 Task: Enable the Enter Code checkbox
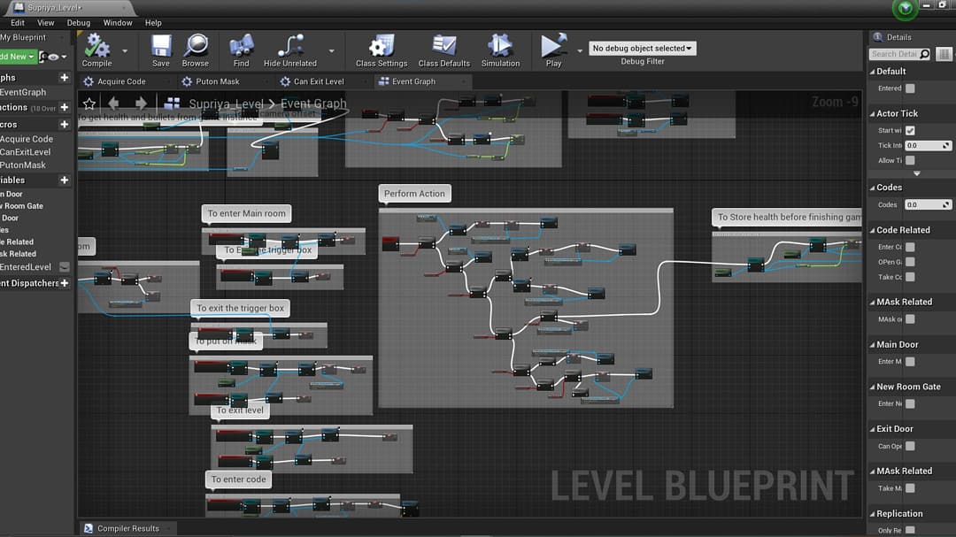[910, 247]
